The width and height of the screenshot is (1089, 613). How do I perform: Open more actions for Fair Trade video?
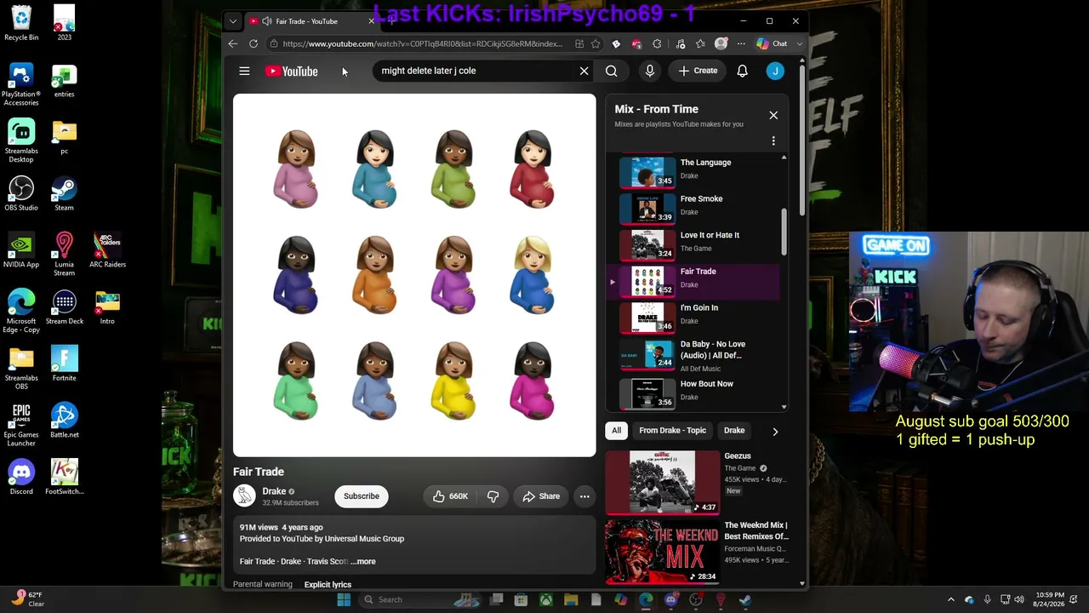(584, 496)
